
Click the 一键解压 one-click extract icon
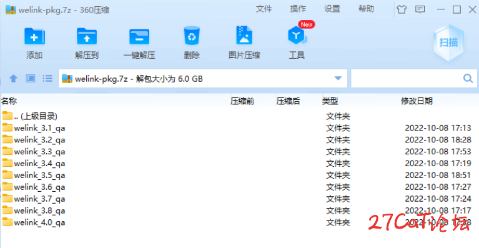pyautogui.click(x=139, y=37)
